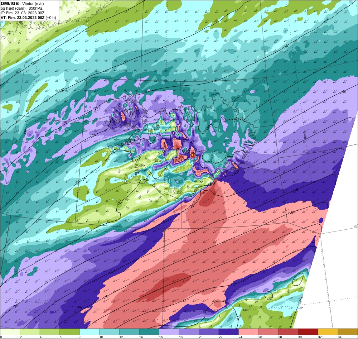Screen dimensions: 358x339
Task: Click legend tick label '12'
Action: [121, 337]
